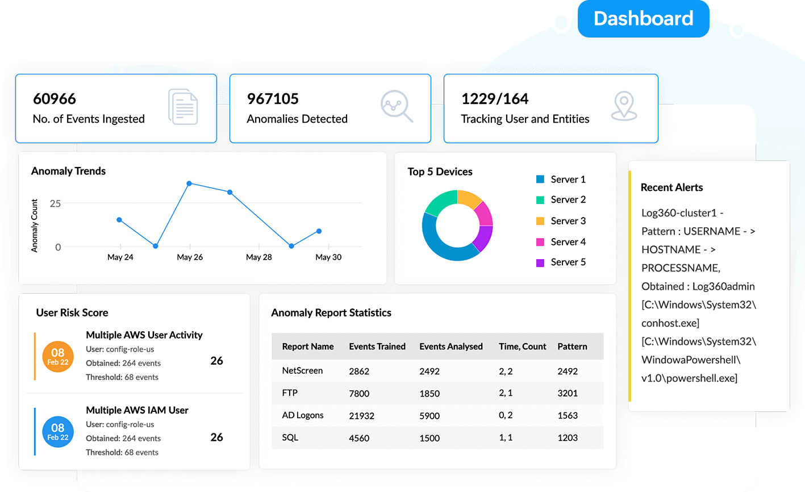Click the blue Feb 22 date badge
Viewport: 805px width, 492px height.
(58, 432)
